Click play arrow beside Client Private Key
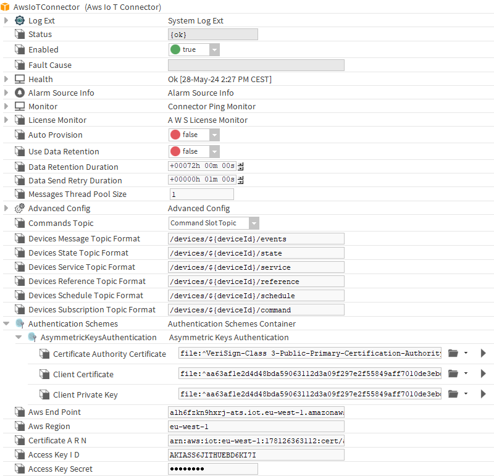The width and height of the screenshot is (494, 476). [483, 394]
